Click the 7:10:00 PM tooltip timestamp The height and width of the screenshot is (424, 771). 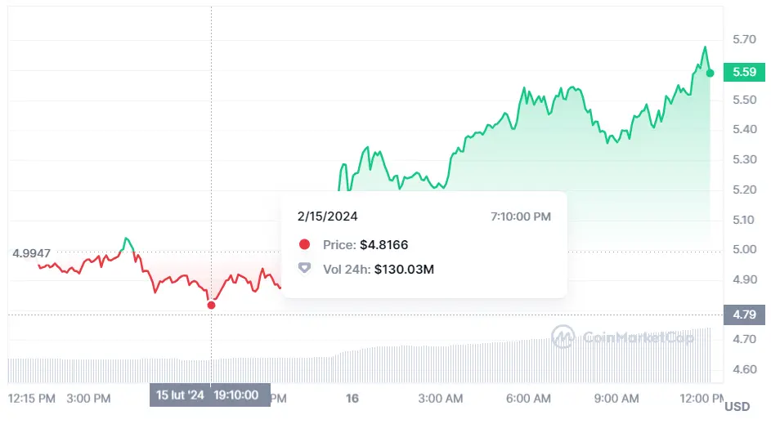pos(521,216)
